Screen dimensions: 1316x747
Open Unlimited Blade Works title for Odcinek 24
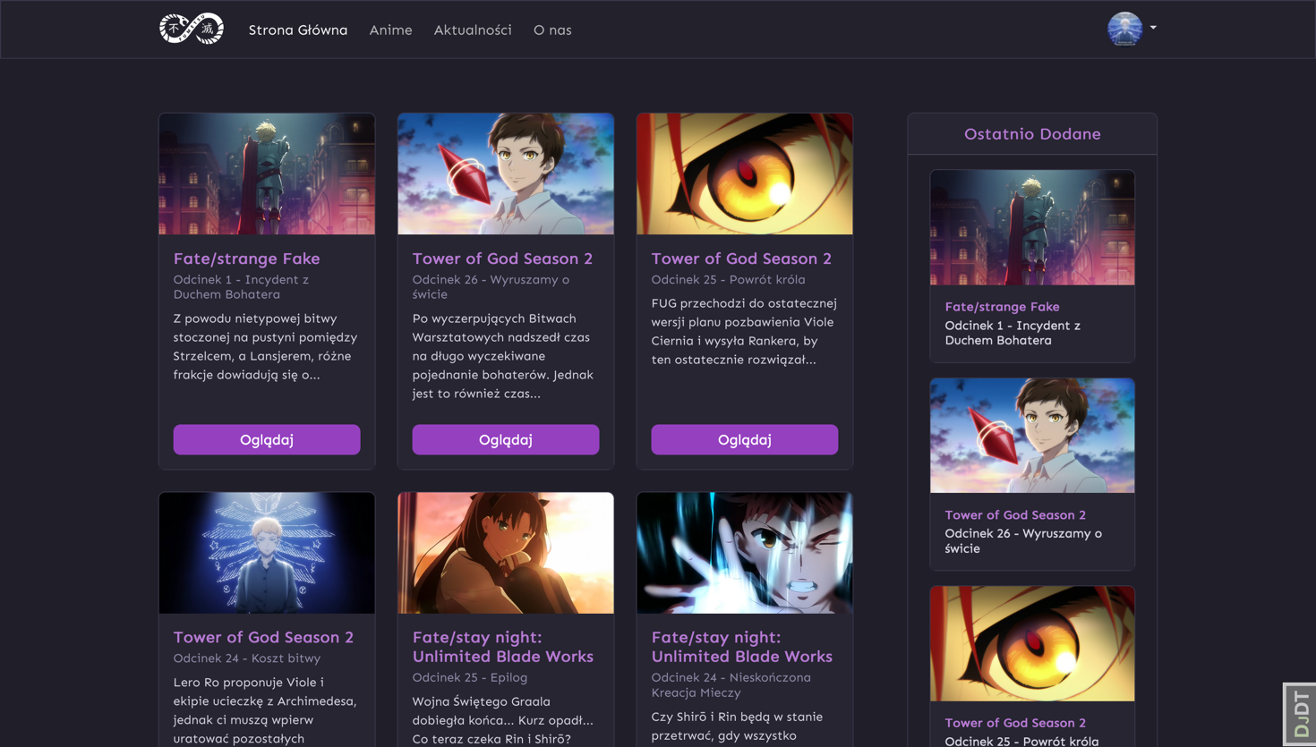point(742,647)
